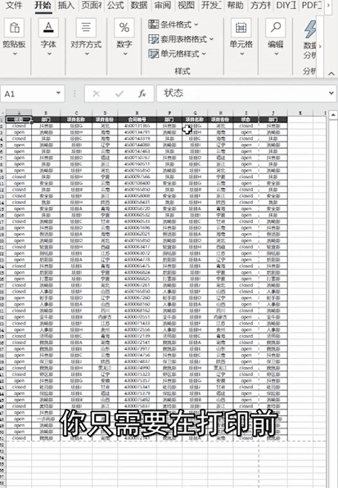Open the 编辑 editing group

click(276, 37)
